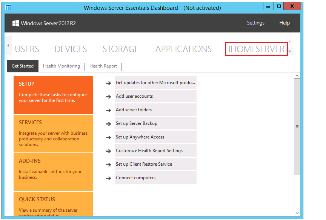Select the Get Started tab

point(23,66)
